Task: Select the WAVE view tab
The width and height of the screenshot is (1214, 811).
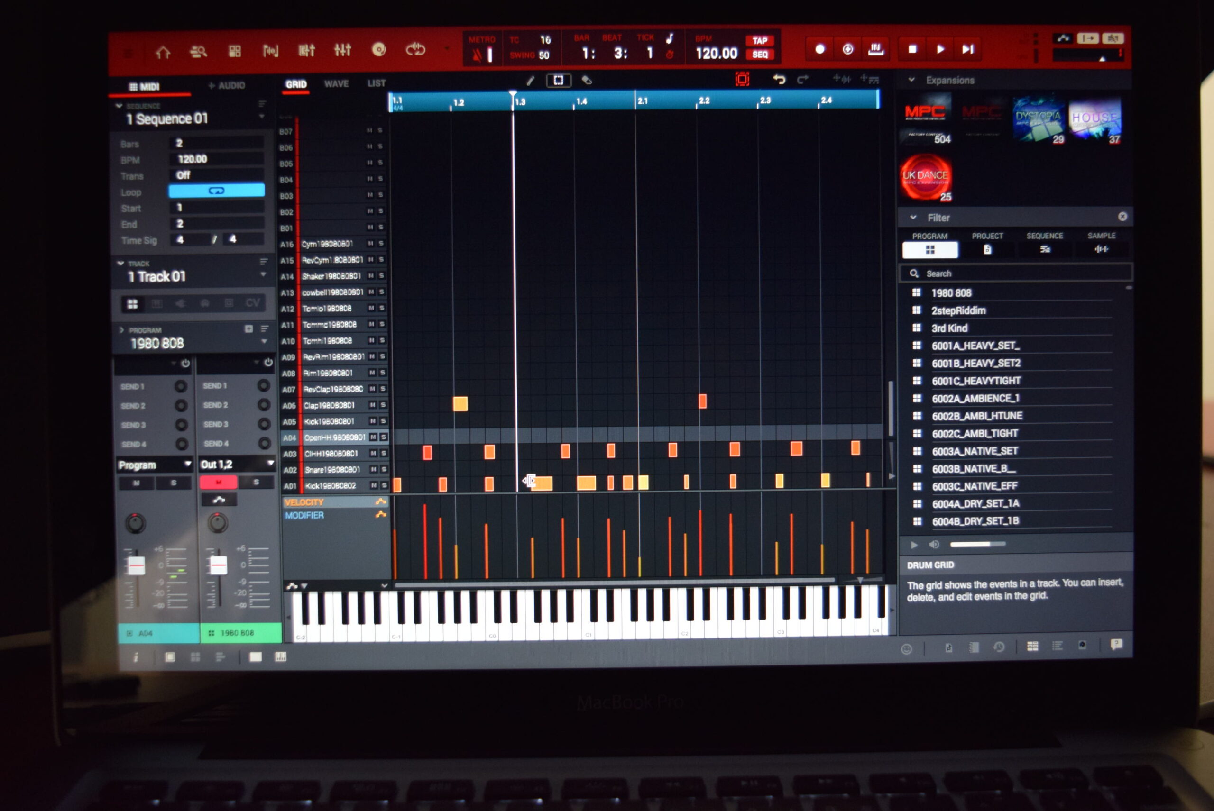Action: (x=336, y=84)
